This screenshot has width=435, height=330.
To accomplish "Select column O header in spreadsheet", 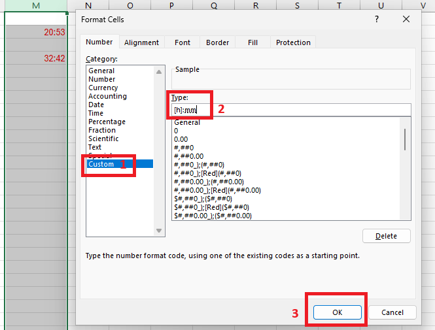I will pyautogui.click(x=130, y=5).
